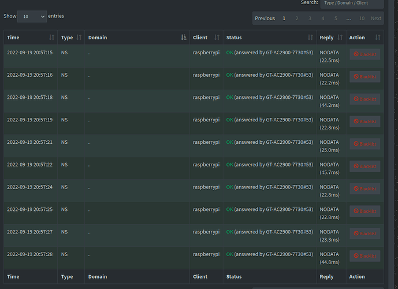The image size is (398, 289).
Task: Click the Type column sort arrows
Action: point(79,38)
